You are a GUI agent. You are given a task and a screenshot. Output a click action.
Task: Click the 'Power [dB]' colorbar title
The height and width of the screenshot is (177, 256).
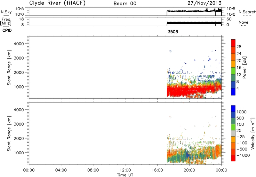coord(244,67)
